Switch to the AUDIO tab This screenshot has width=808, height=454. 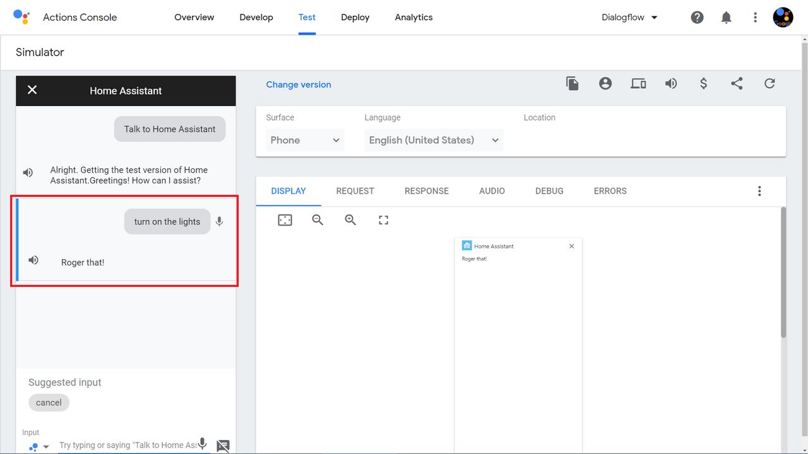(x=492, y=191)
